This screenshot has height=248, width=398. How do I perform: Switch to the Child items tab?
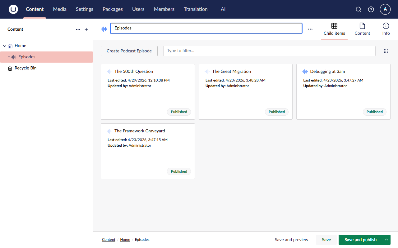coord(334,29)
